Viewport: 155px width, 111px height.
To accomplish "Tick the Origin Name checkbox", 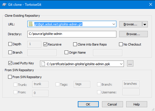I will click(66, 52).
